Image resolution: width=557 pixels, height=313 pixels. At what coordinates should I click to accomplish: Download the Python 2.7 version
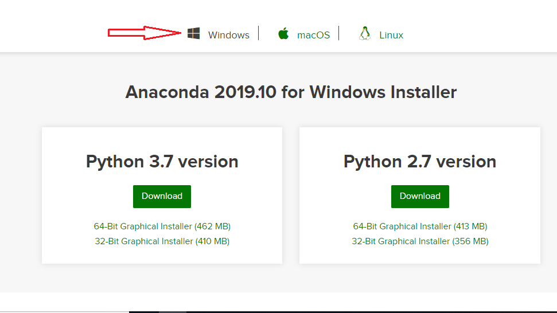(x=420, y=196)
